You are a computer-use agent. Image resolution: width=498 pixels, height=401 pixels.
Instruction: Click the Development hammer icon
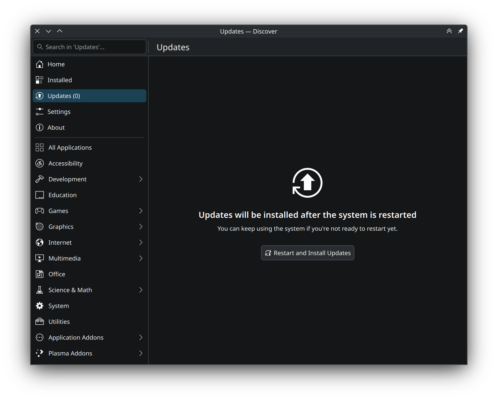pos(39,179)
